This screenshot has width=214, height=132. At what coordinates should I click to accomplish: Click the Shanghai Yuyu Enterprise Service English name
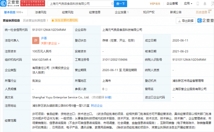(61, 97)
